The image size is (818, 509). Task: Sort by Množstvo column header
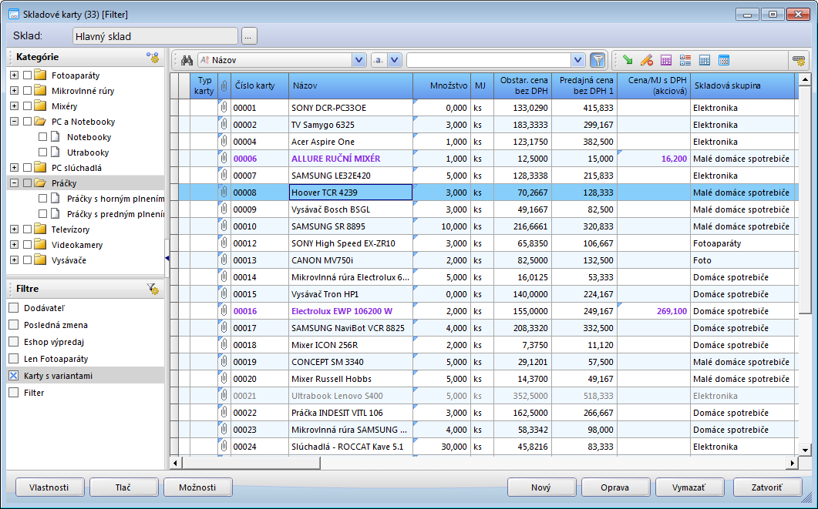click(442, 86)
